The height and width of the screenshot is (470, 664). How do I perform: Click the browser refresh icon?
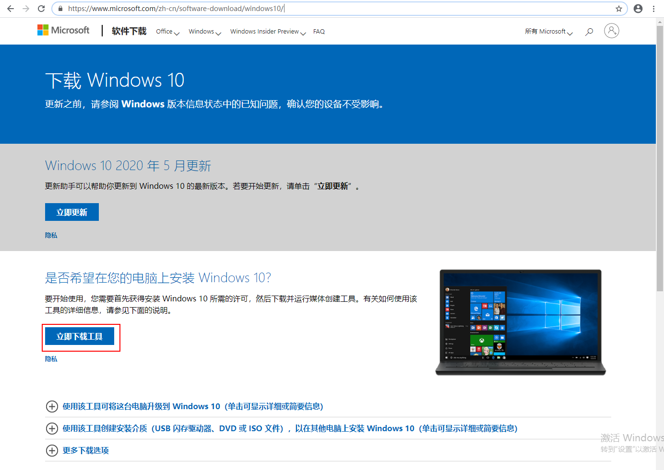[42, 8]
